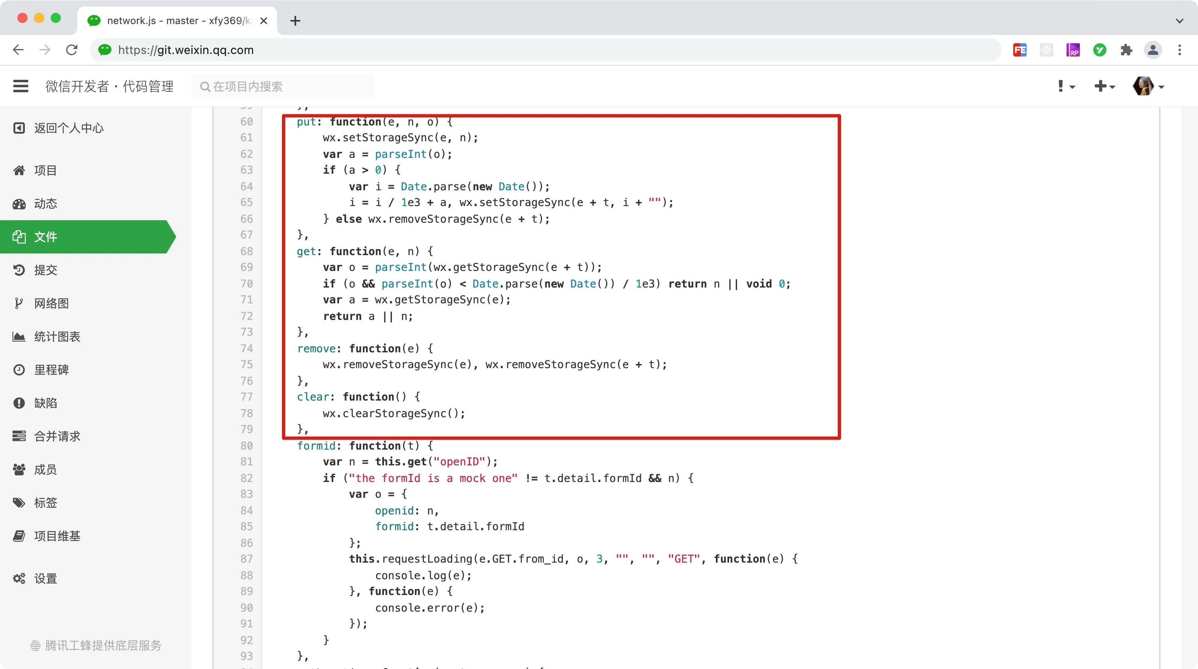Select the 里程碑 clock icon item
Image resolution: width=1198 pixels, height=669 pixels.
pos(51,370)
